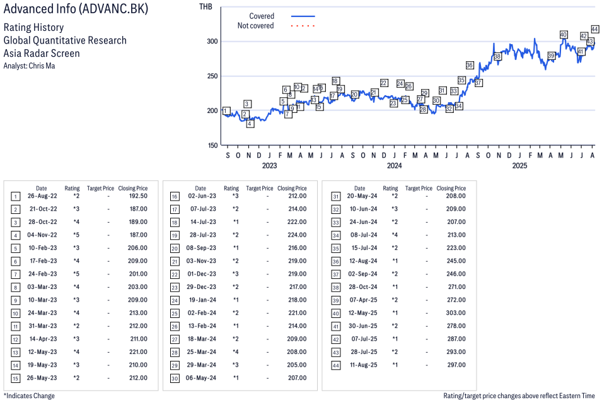Click the 2024 year label under the chart
The height and width of the screenshot is (400, 602).
pos(395,165)
